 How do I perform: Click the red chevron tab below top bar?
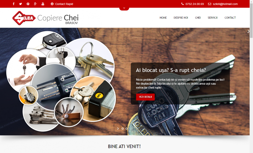(x=124, y=9)
